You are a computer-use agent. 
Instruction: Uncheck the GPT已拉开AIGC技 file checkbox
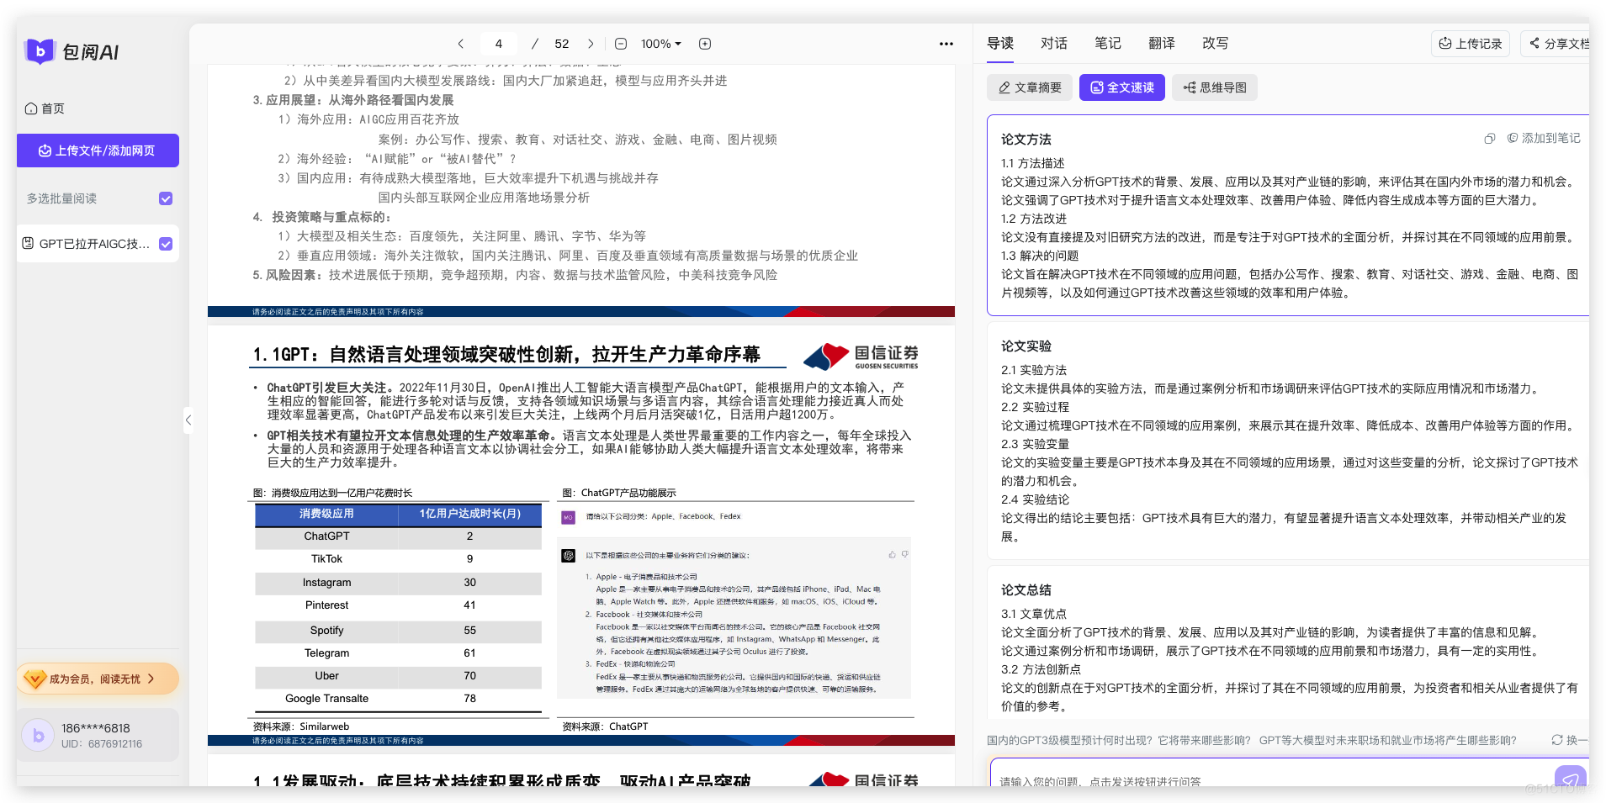click(x=166, y=244)
